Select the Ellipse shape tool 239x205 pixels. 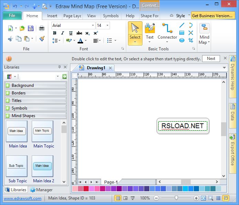tap(182, 40)
